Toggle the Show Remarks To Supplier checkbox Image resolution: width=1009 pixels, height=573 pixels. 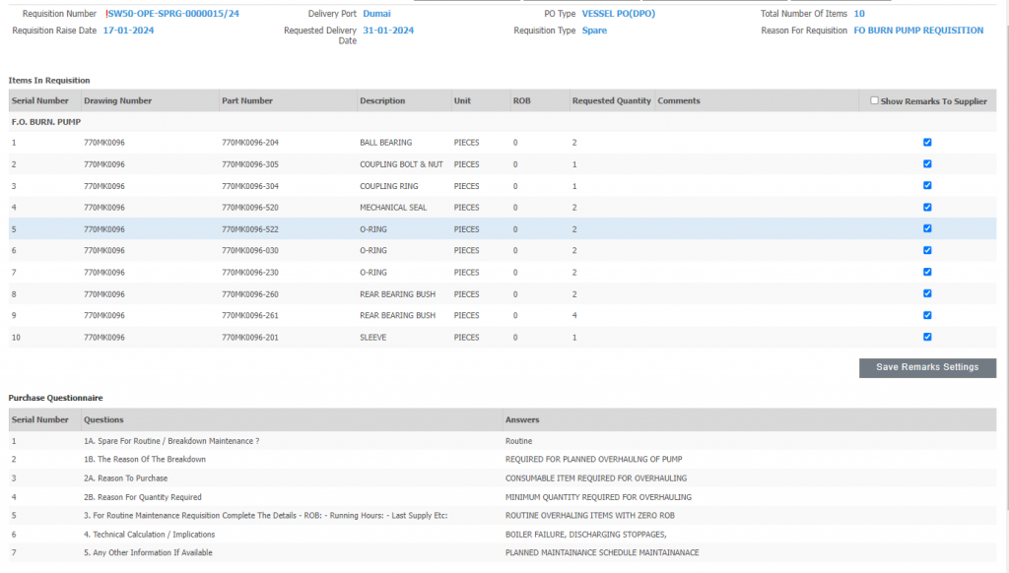point(874,100)
